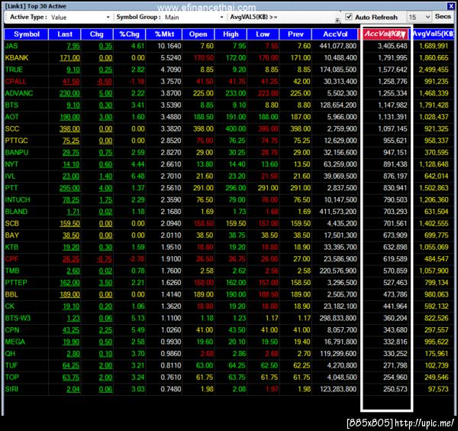The height and width of the screenshot is (431, 458).
Task: Click JAS last price 7.95
Action: click(73, 46)
